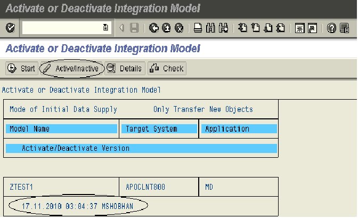358x218 pixels.
Task: Open the Help question mark icon
Action: (x=331, y=28)
